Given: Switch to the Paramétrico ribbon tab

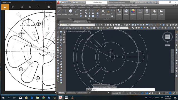Looking at the screenshot, I should coord(81,7).
